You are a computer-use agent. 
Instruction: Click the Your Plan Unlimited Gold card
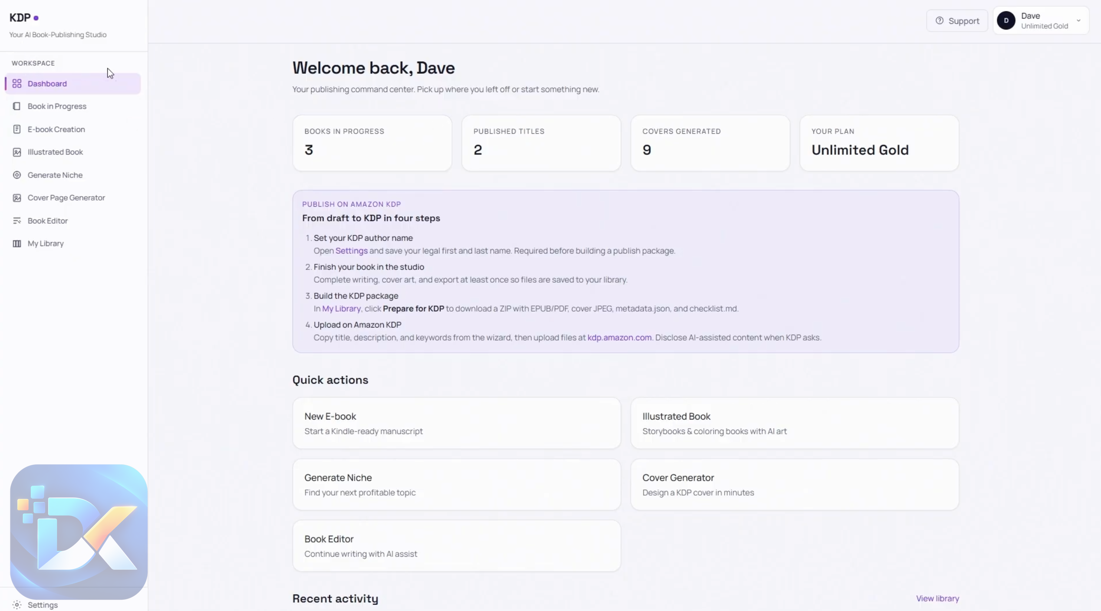[x=879, y=143]
